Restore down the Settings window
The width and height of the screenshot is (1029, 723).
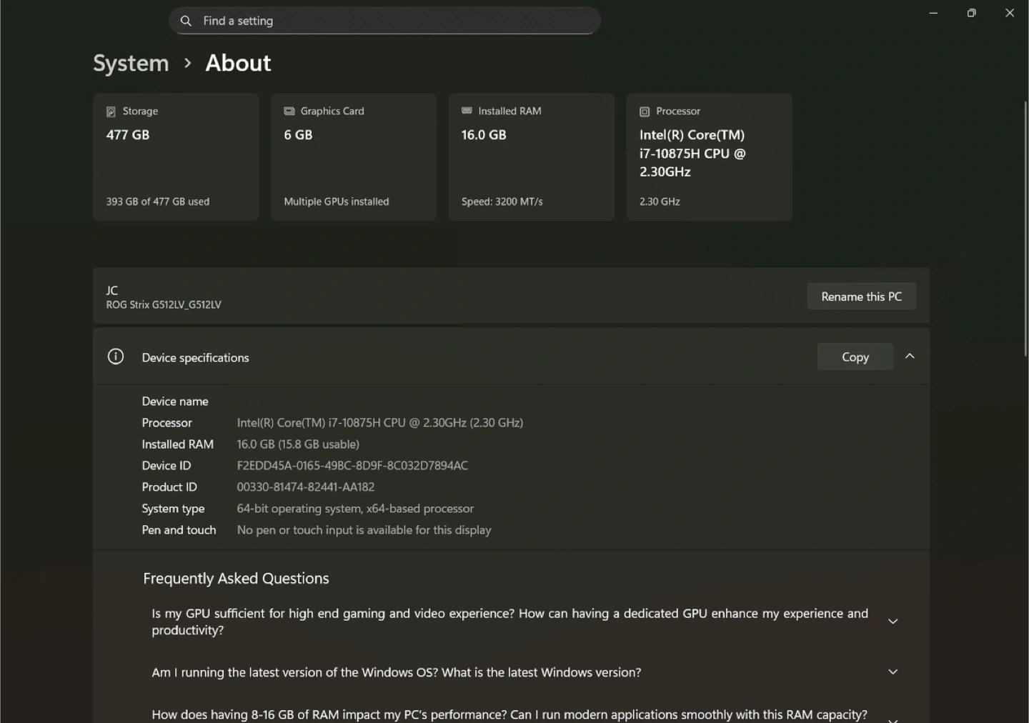(971, 13)
